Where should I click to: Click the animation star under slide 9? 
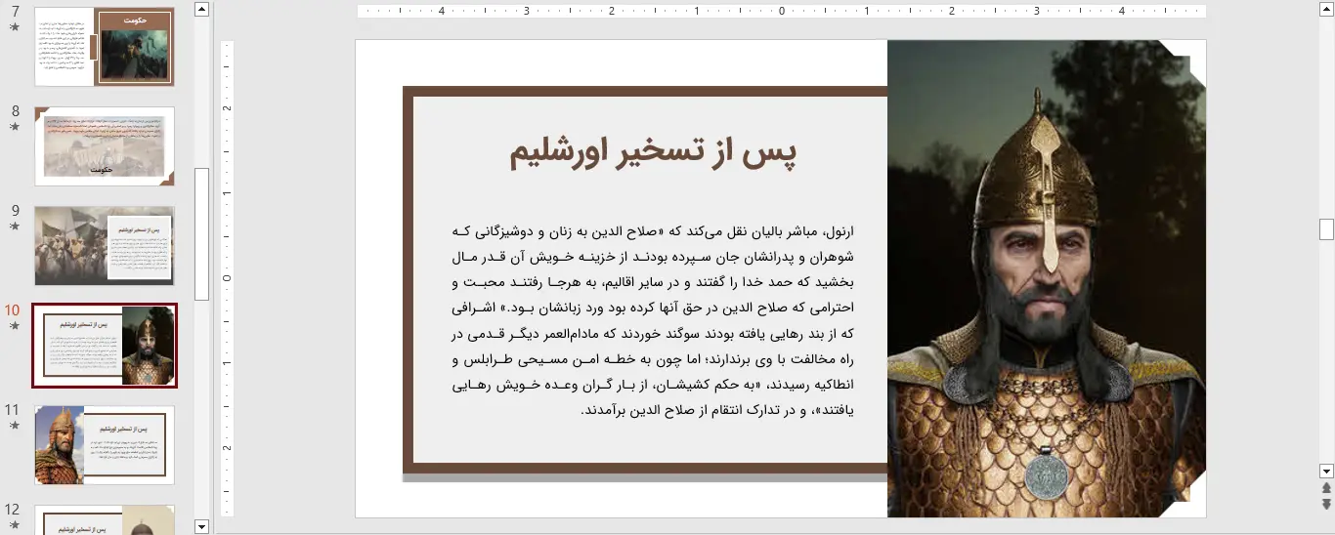point(14,226)
